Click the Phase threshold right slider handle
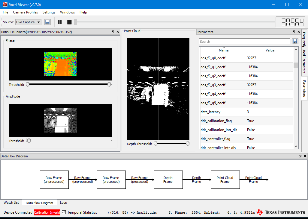Image resolution: width=308 pixels, height=219 pixels. 109,84
